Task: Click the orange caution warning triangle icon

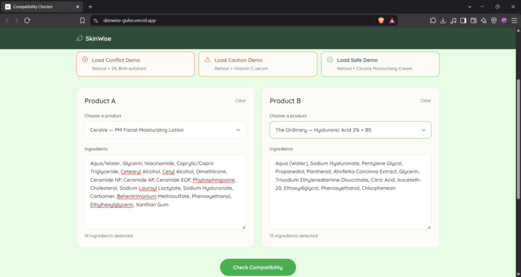Action: (207, 60)
